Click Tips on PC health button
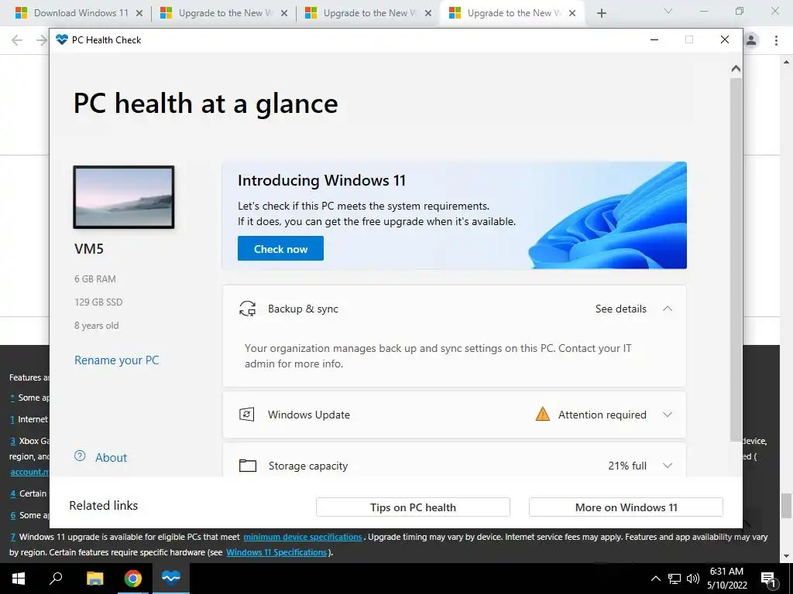793x594 pixels. (x=413, y=507)
